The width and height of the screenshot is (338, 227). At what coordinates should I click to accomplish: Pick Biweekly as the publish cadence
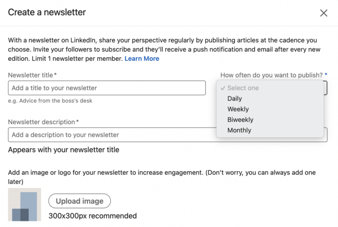pyautogui.click(x=240, y=120)
